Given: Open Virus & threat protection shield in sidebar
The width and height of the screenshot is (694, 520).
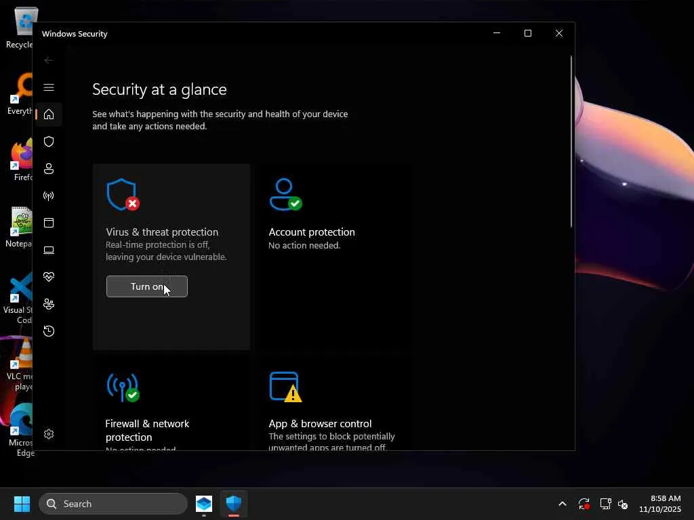Looking at the screenshot, I should click(49, 142).
